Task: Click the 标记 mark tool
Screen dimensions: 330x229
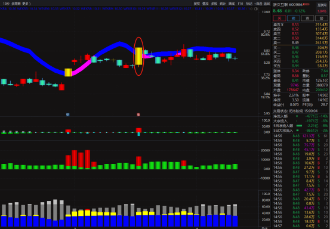Action: click(x=249, y=4)
